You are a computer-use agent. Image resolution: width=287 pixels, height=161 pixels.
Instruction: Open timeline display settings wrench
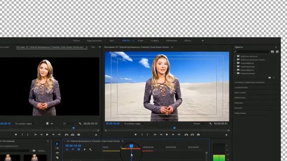pos(91,149)
